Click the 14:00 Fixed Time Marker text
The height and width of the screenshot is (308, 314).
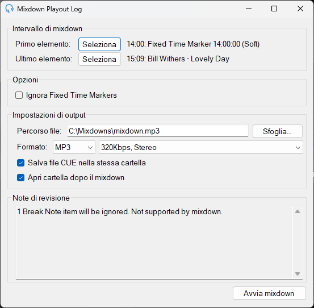click(193, 44)
